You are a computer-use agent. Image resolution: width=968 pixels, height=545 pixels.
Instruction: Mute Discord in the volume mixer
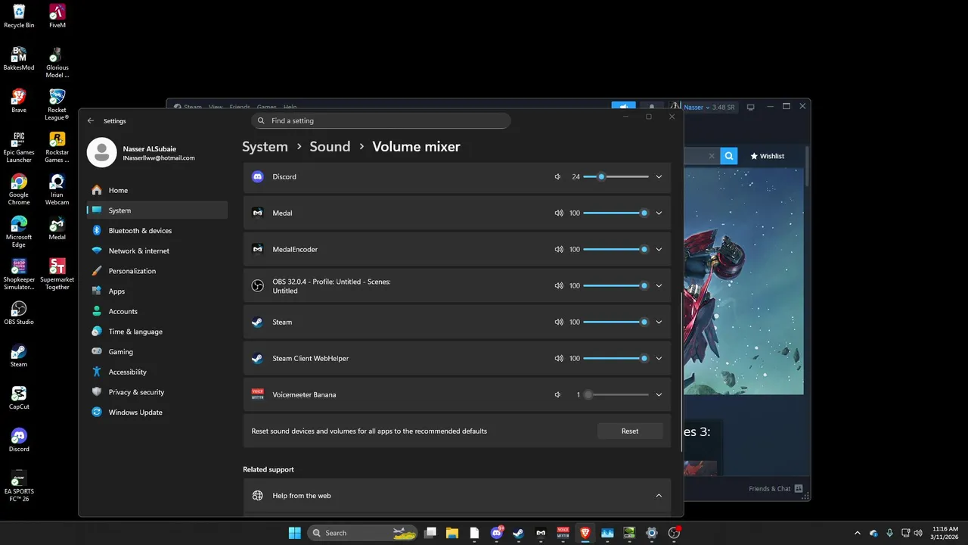coord(557,176)
